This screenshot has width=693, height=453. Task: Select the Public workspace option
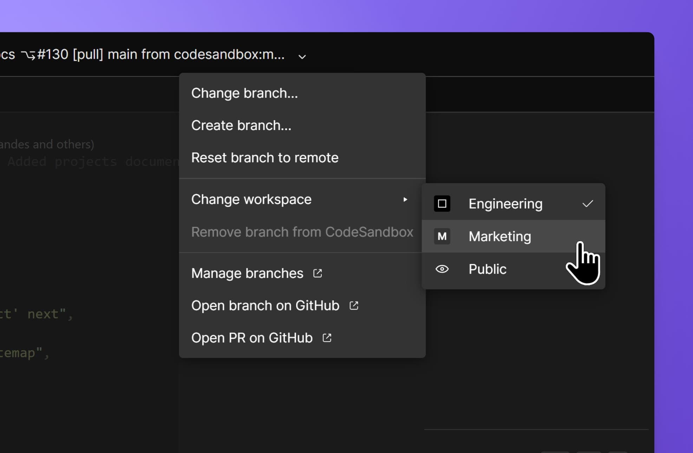487,269
